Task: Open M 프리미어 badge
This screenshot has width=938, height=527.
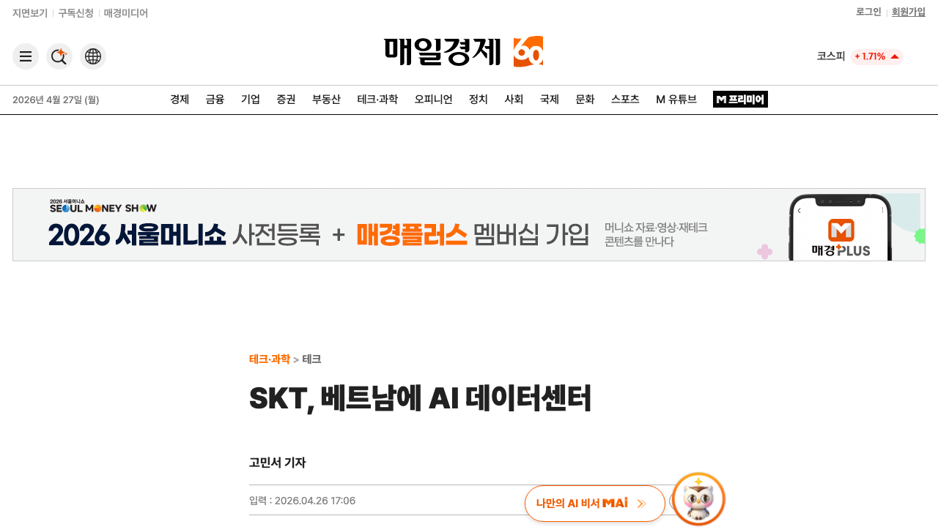Action: click(x=740, y=100)
